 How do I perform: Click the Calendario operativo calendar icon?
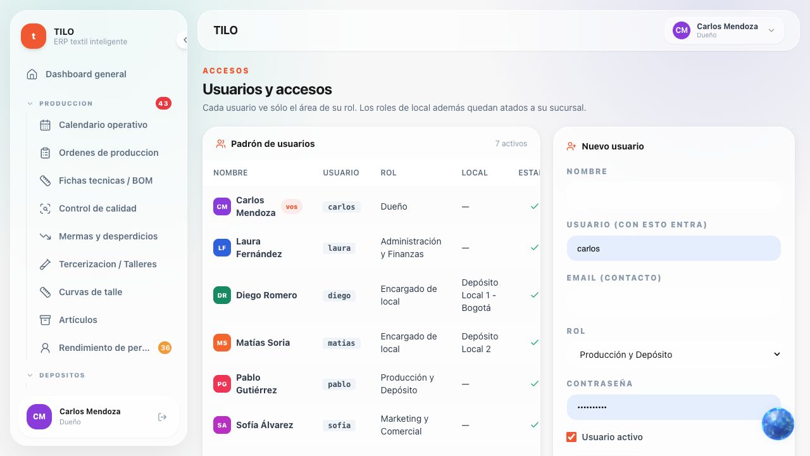coord(45,125)
